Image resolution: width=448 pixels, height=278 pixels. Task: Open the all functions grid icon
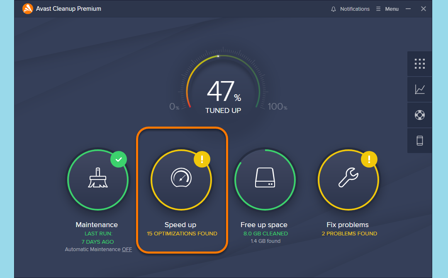point(419,64)
